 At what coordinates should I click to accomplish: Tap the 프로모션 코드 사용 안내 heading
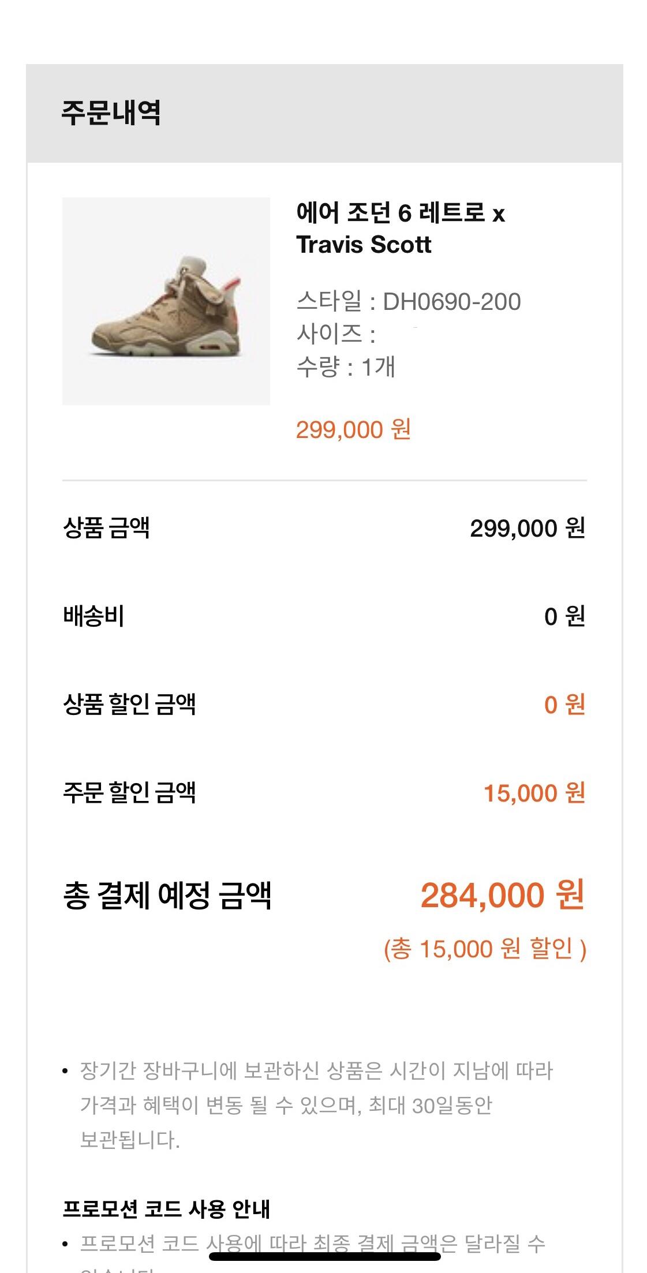(x=166, y=1208)
